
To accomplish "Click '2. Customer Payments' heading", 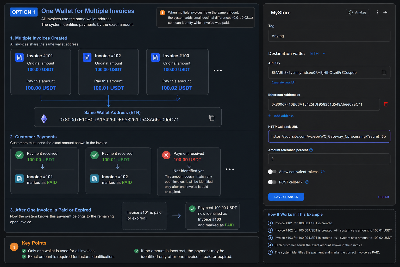I will [33, 137].
